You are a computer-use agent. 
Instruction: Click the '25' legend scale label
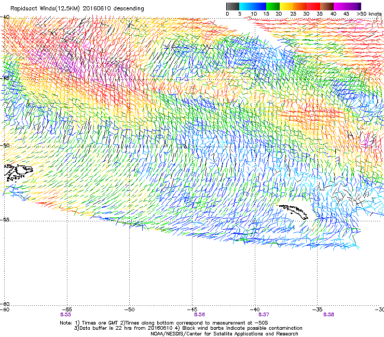[293, 14]
